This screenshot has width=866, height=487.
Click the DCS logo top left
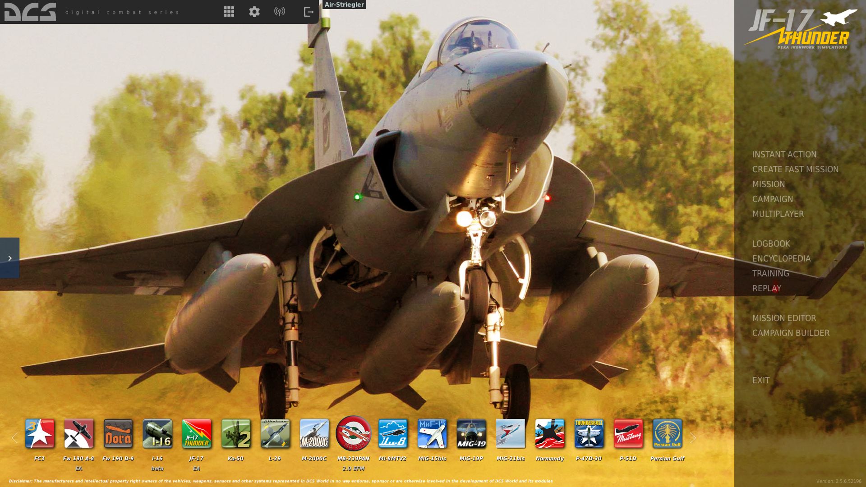click(30, 12)
